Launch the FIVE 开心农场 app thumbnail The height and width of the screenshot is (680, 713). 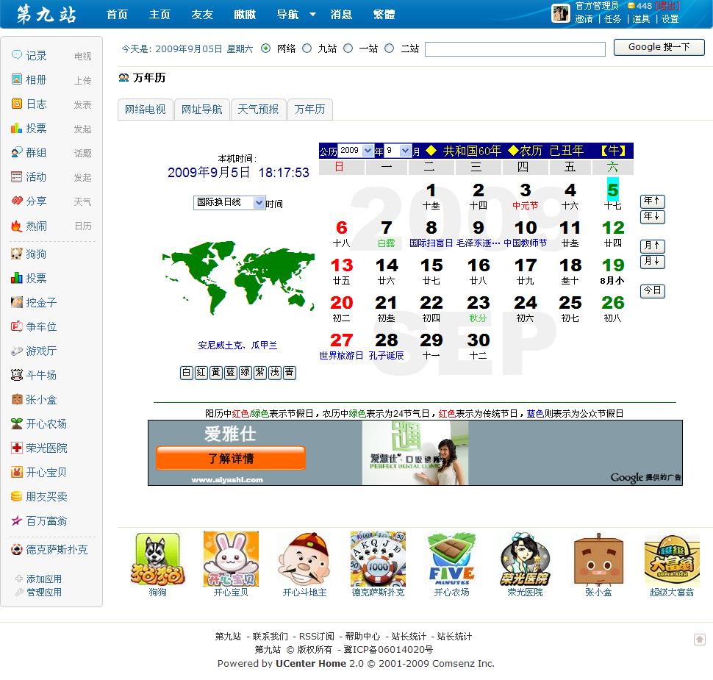pyautogui.click(x=451, y=559)
